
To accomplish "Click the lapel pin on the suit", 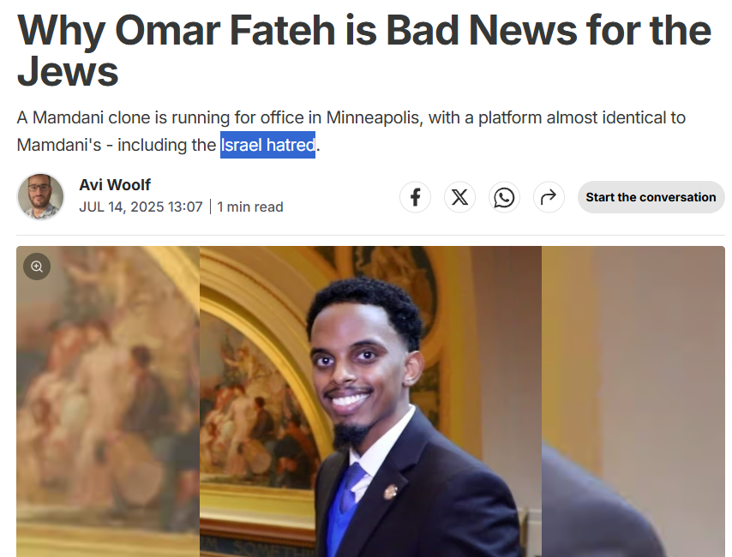I will [390, 492].
